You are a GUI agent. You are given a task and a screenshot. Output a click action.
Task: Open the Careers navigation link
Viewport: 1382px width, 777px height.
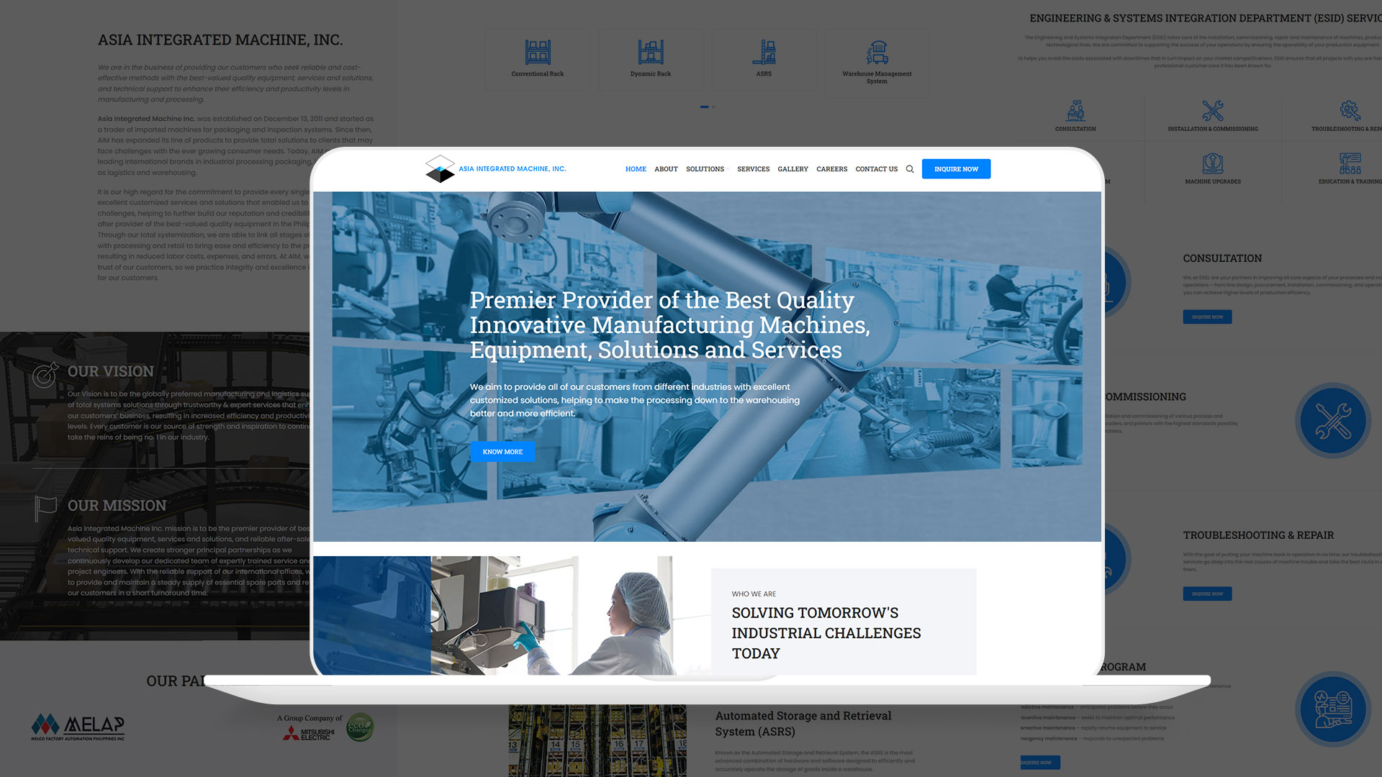831,169
